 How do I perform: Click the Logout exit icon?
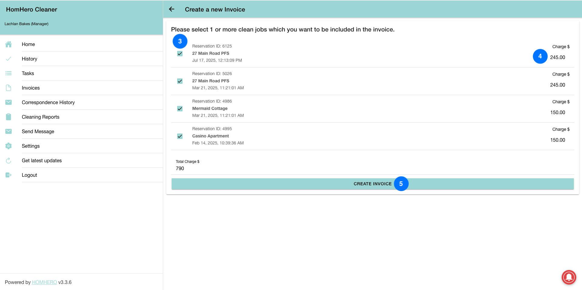click(8, 175)
